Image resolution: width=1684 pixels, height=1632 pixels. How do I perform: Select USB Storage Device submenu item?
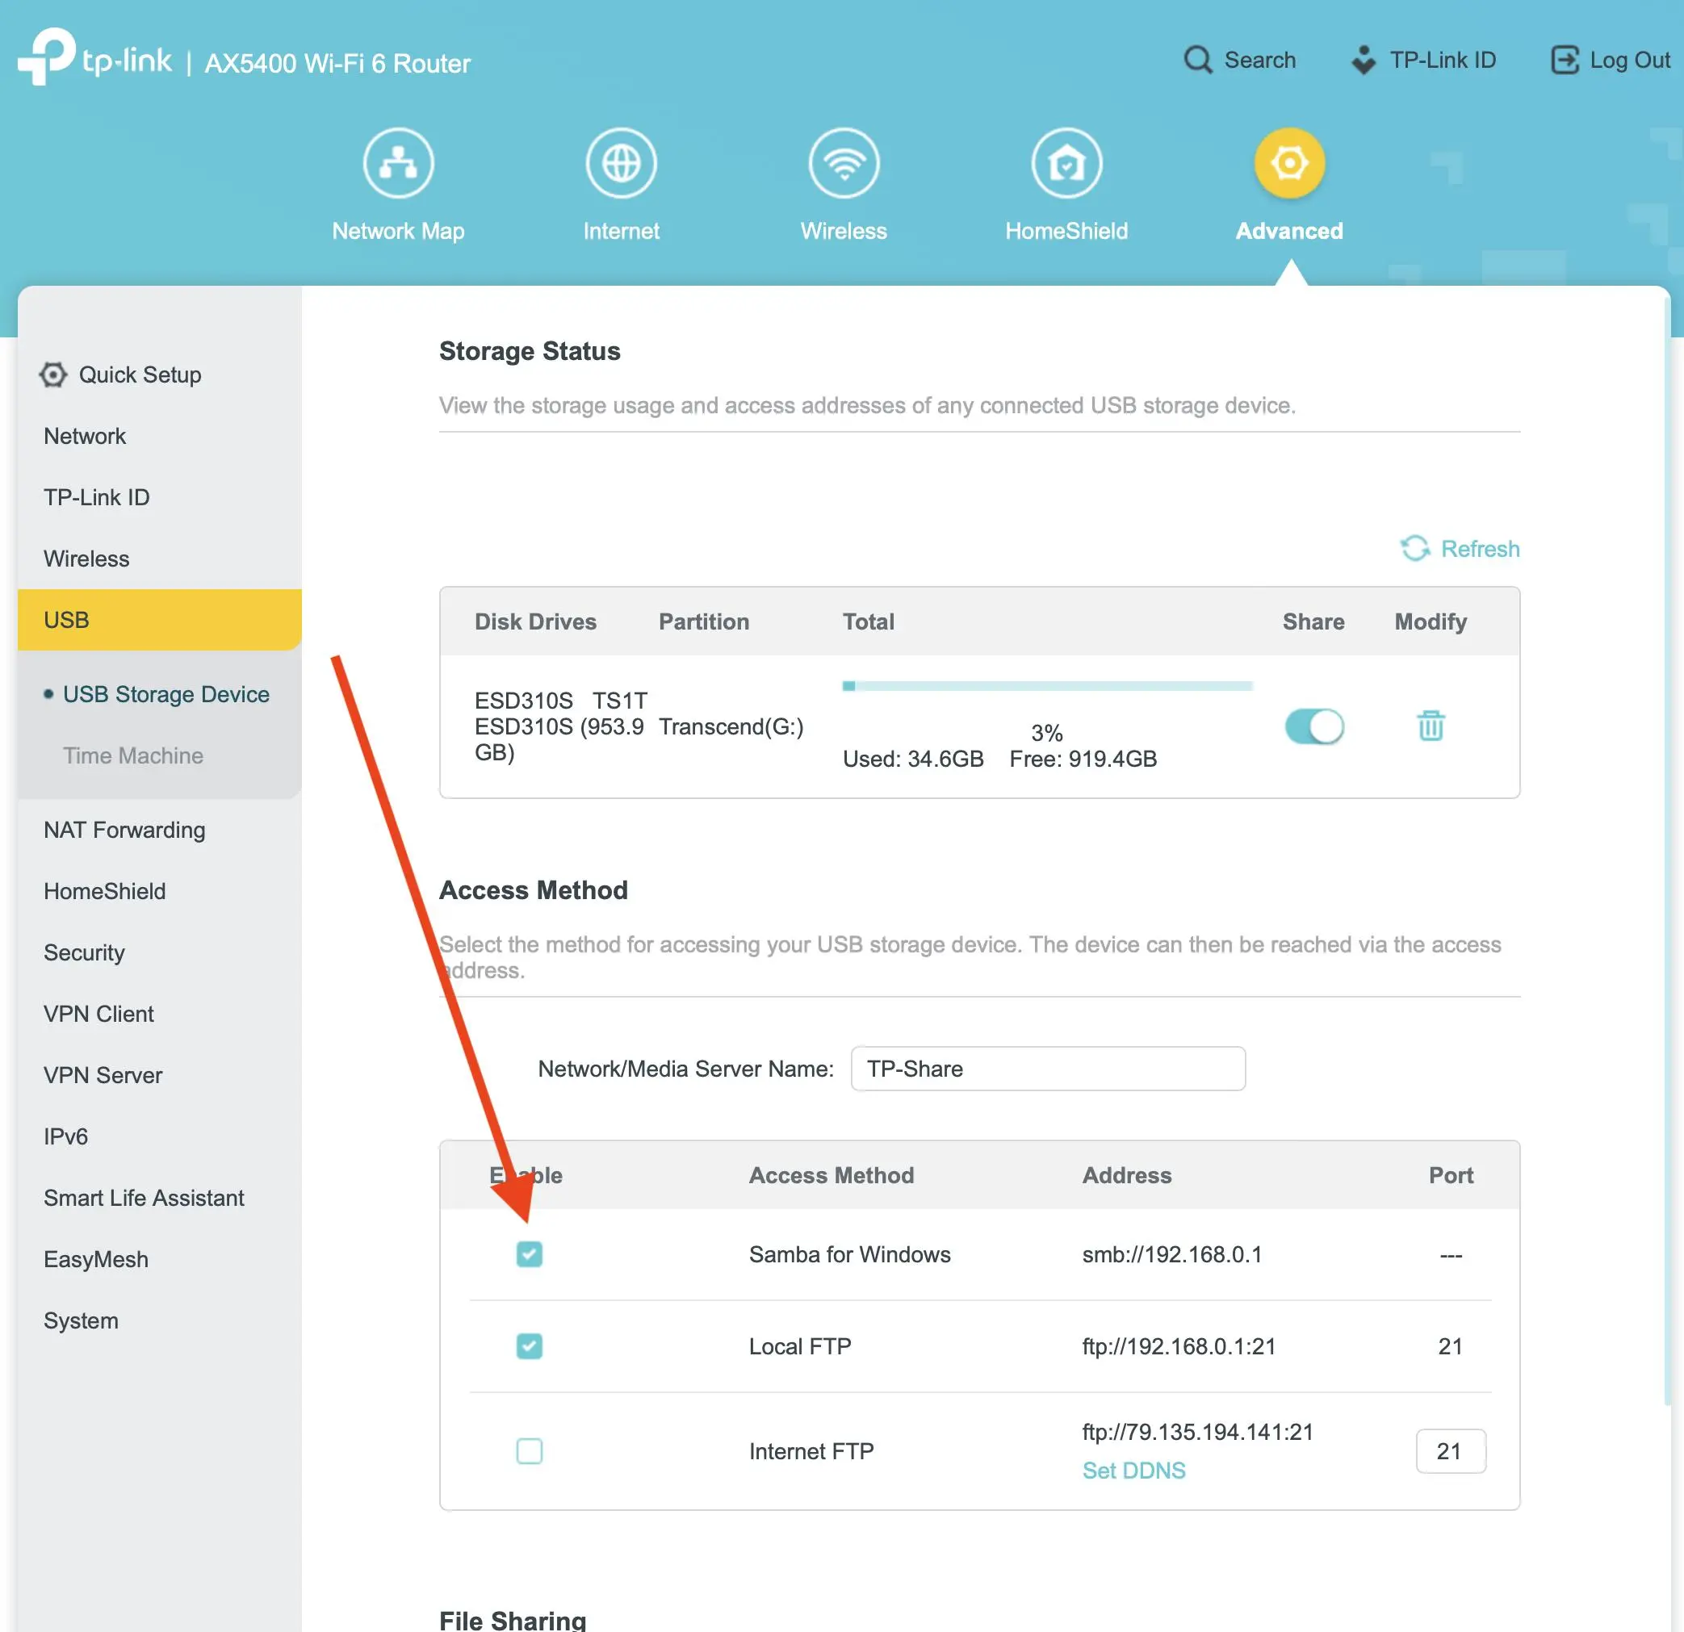165,694
